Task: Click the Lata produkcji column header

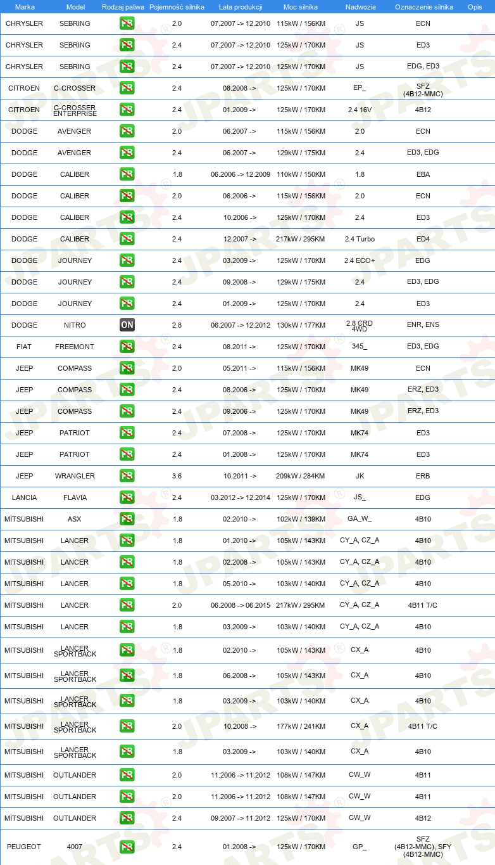Action: click(241, 7)
